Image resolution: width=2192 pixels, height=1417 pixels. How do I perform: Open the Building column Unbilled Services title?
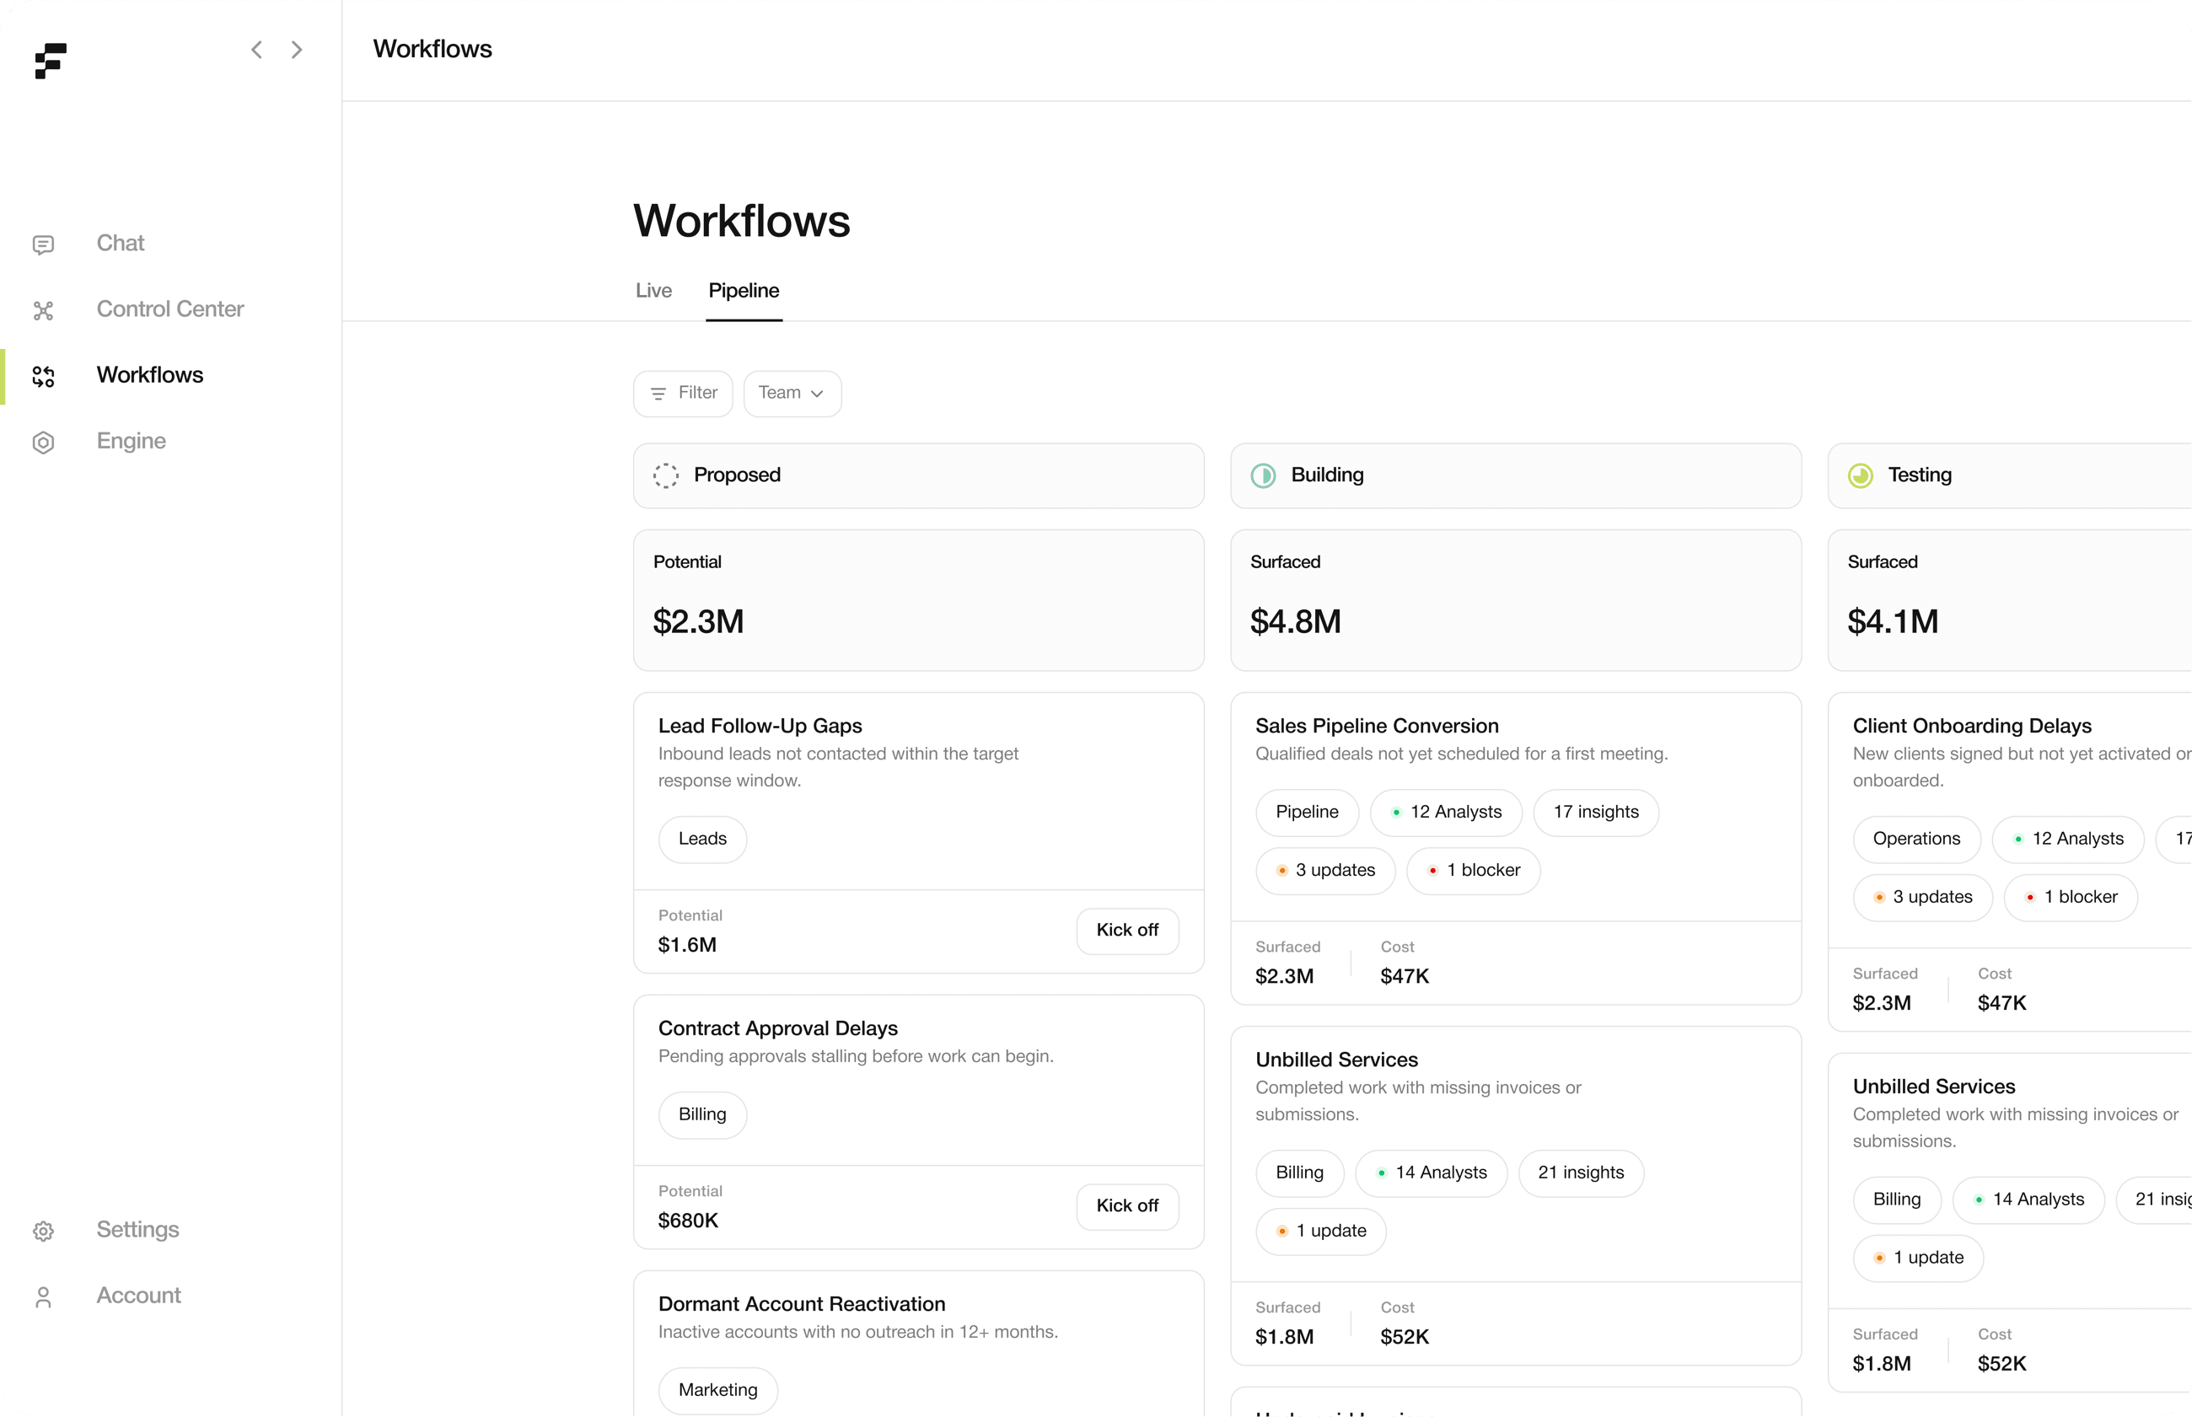tap(1336, 1060)
